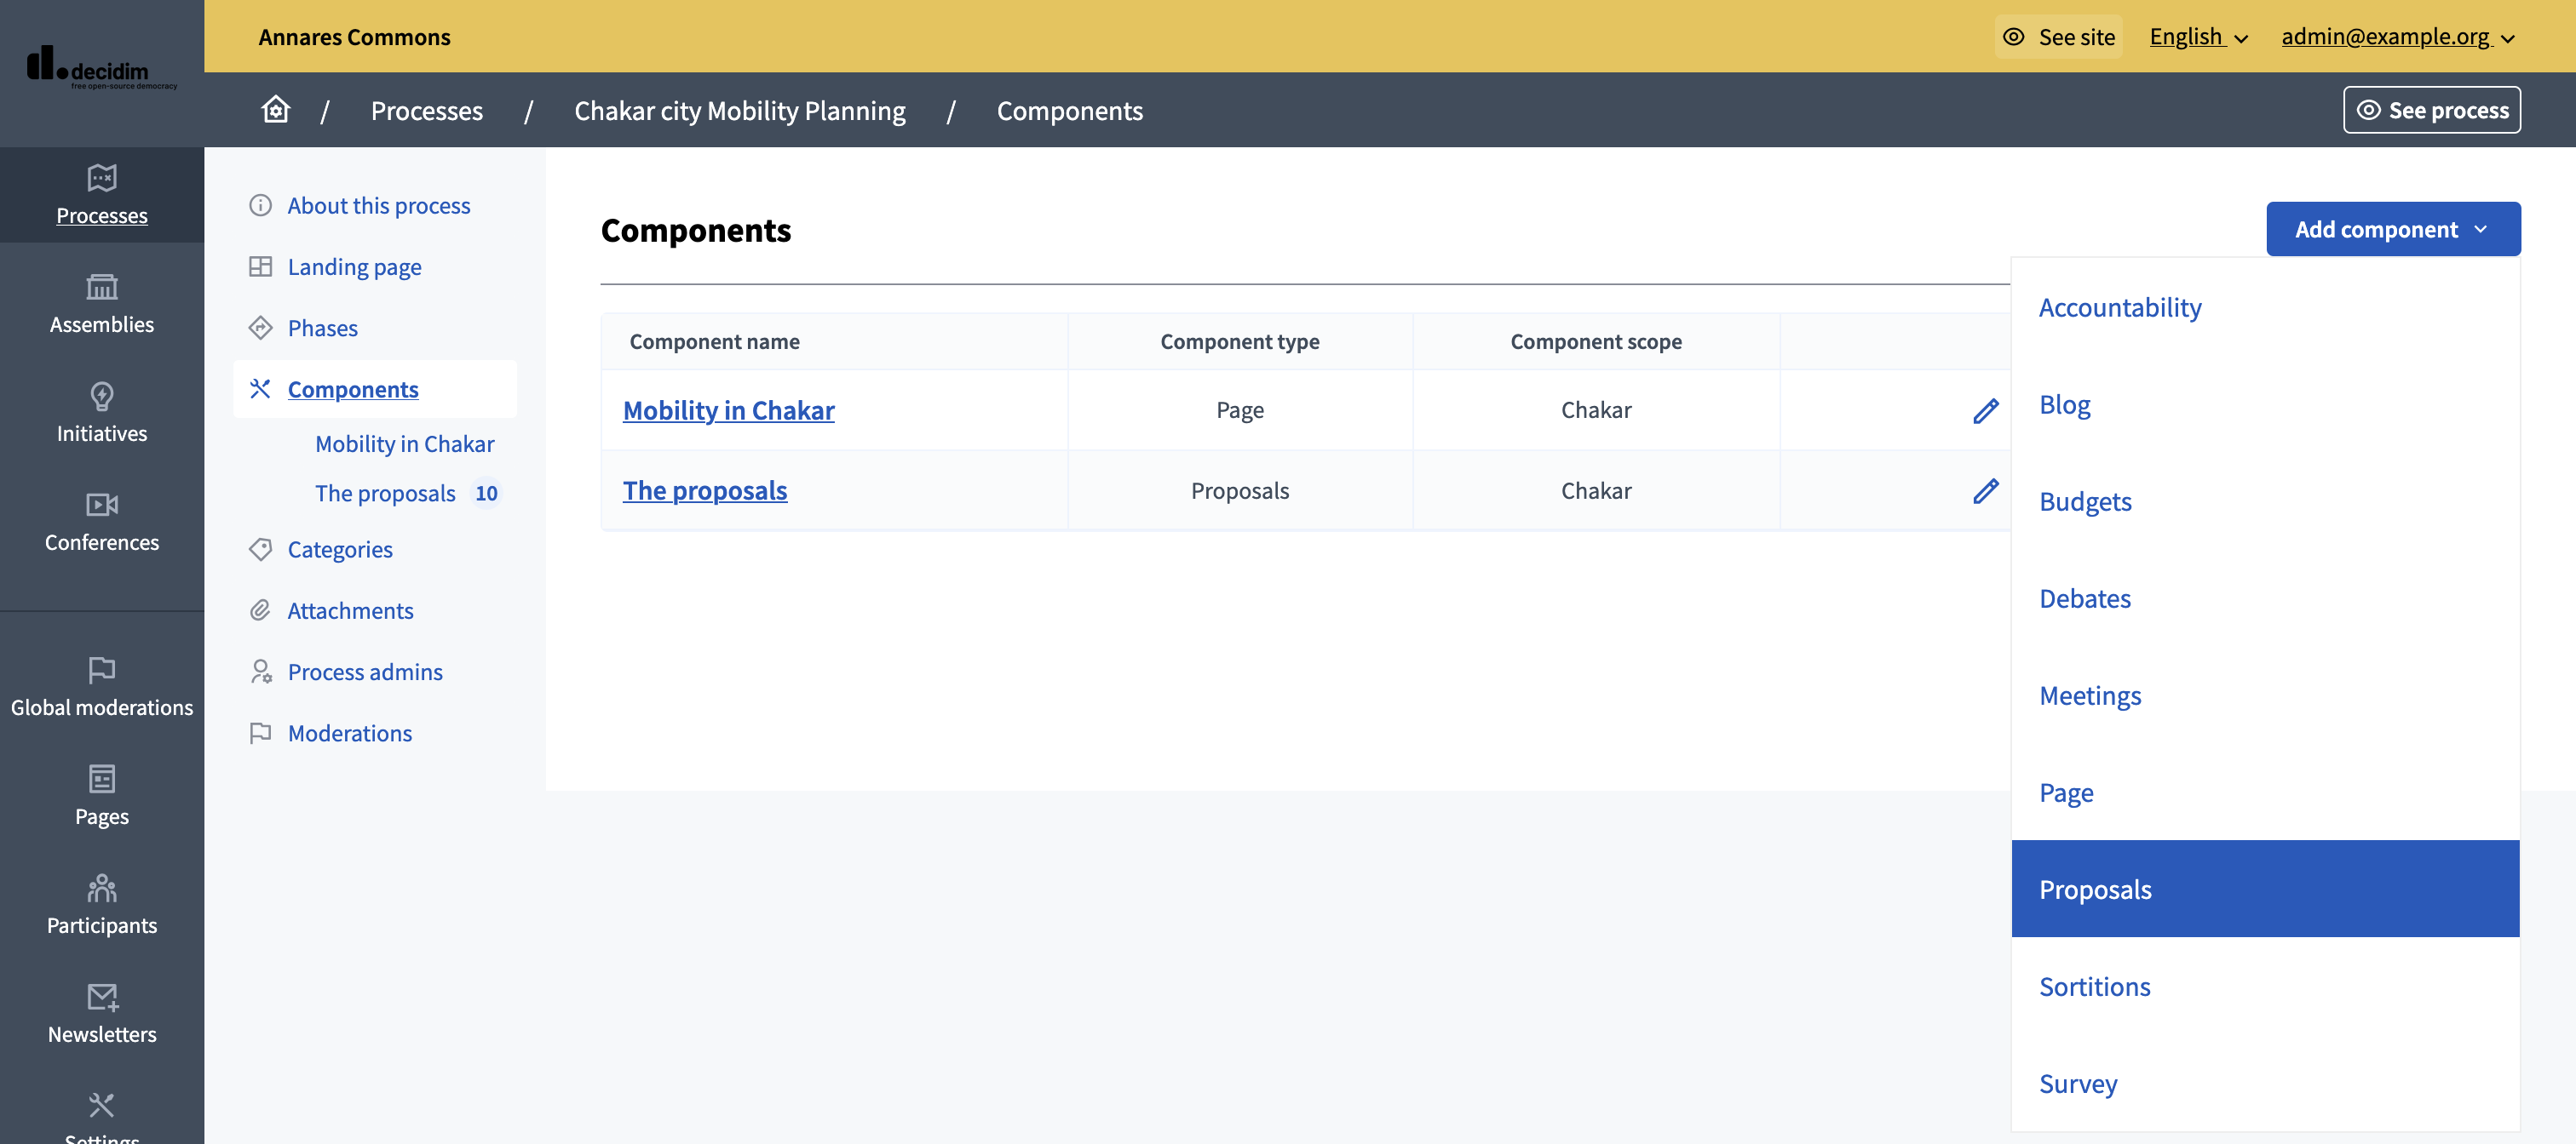Viewport: 2576px width, 1144px height.
Task: Open the English language dropdown
Action: click(2197, 37)
